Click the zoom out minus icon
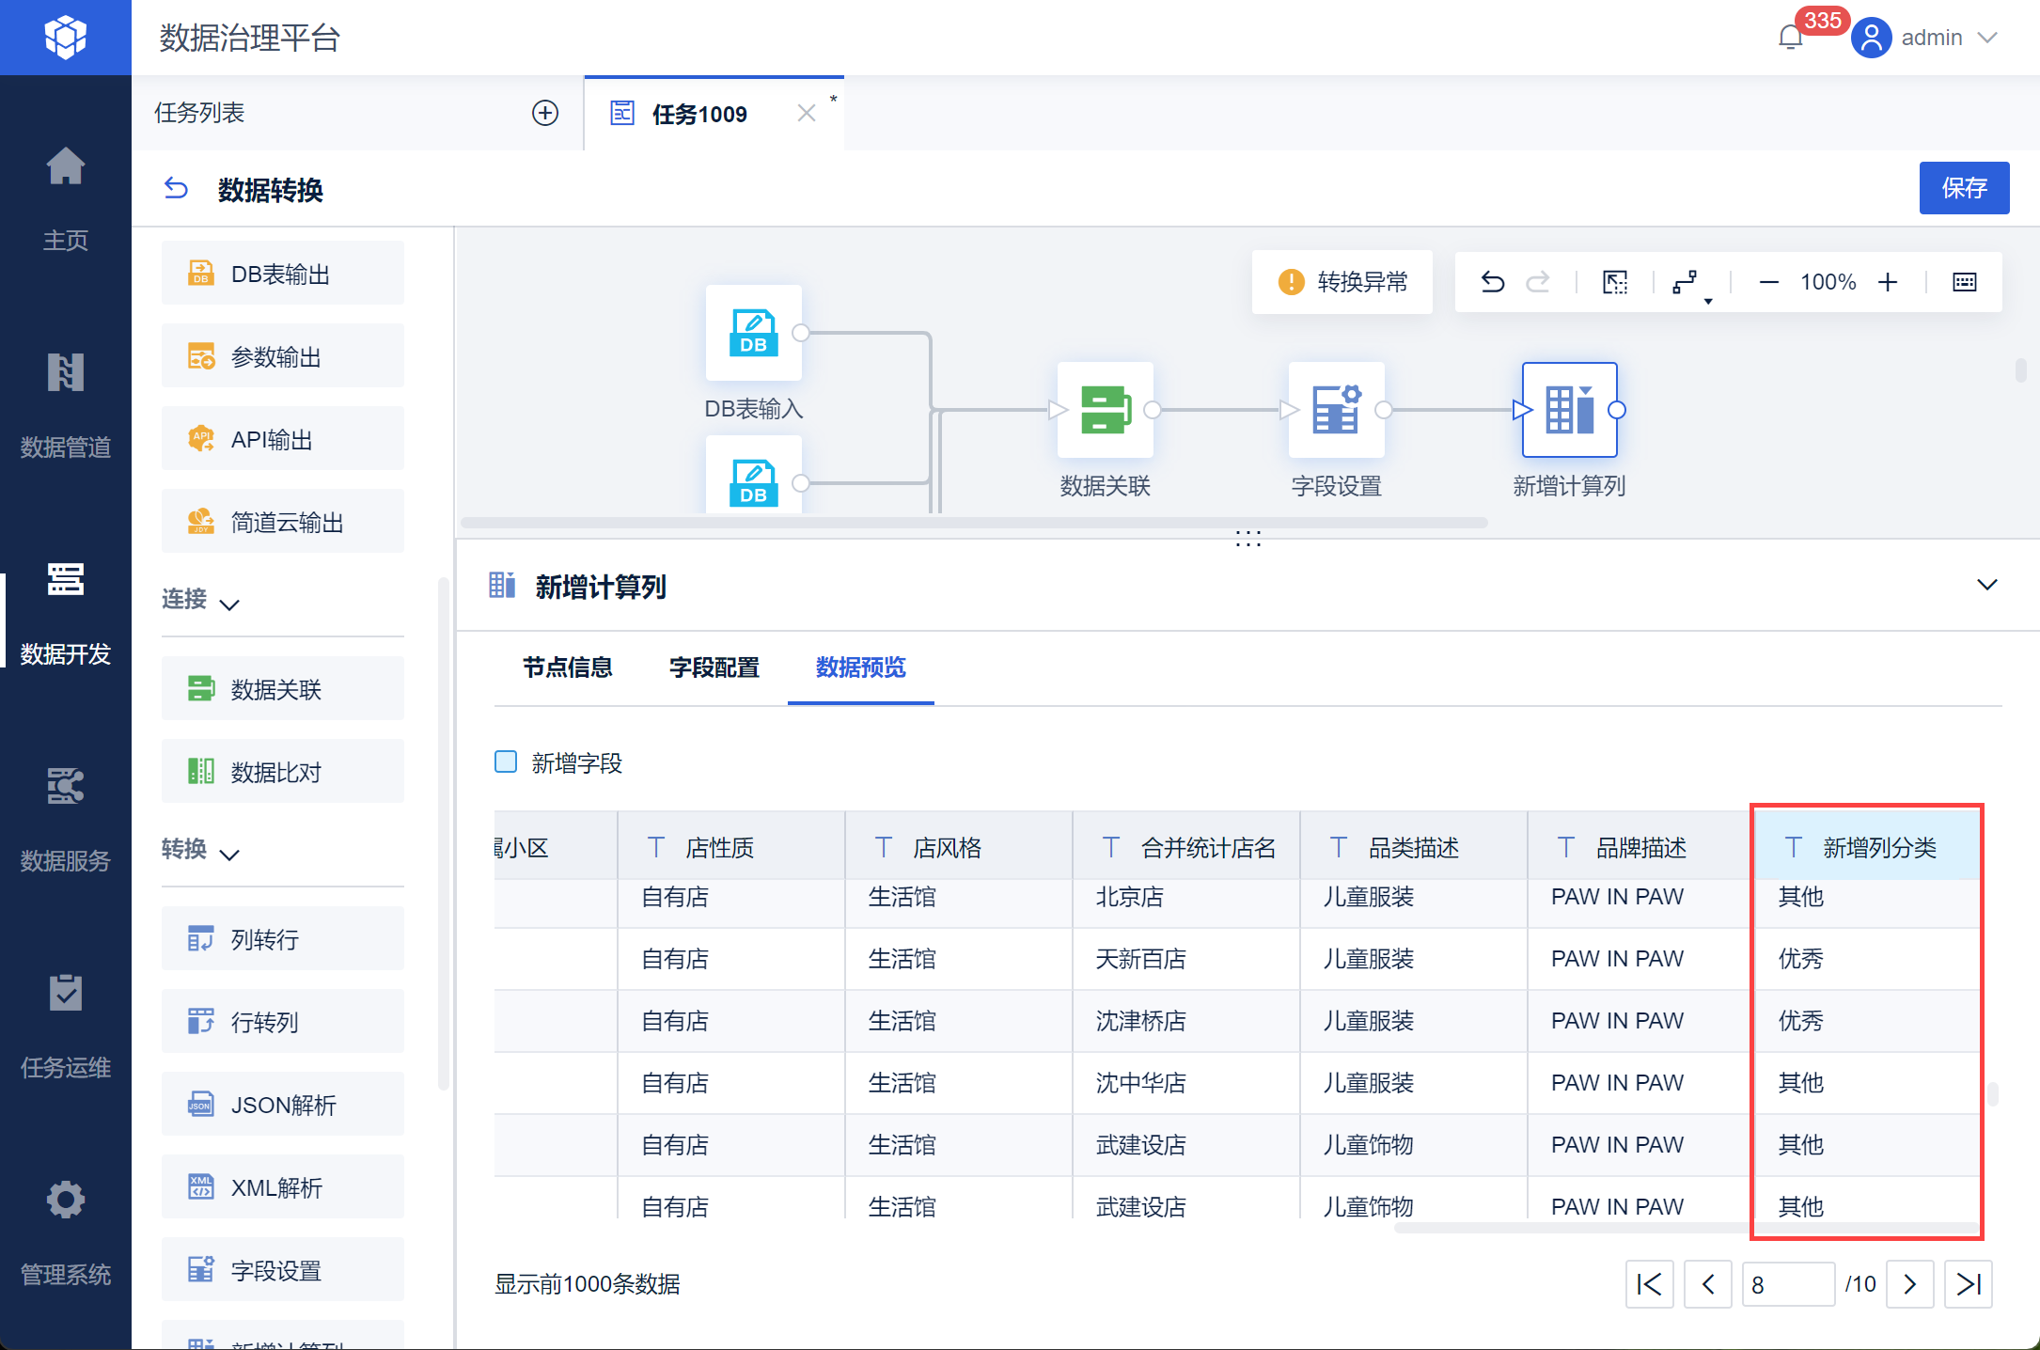The image size is (2040, 1350). pos(1768,282)
